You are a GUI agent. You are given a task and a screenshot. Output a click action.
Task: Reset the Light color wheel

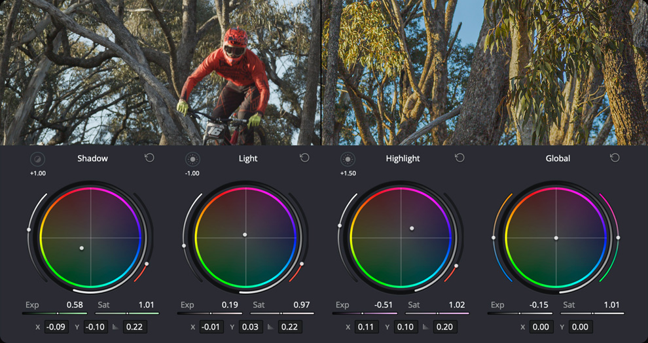(x=304, y=158)
